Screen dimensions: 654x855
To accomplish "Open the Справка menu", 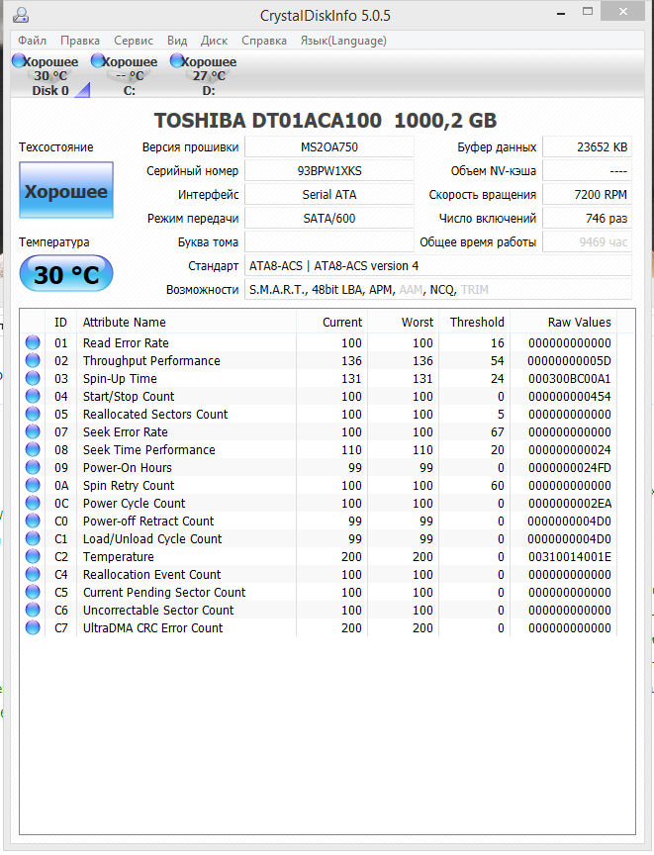I will (264, 41).
